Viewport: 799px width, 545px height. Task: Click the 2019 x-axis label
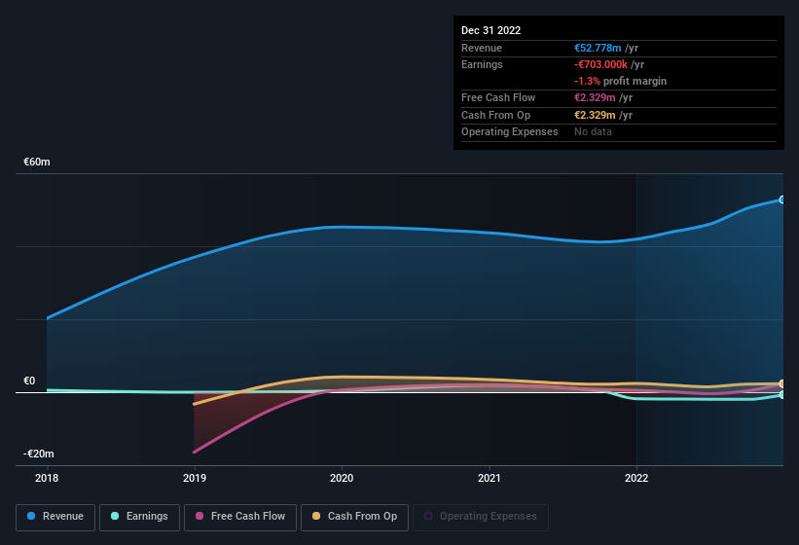click(x=194, y=478)
